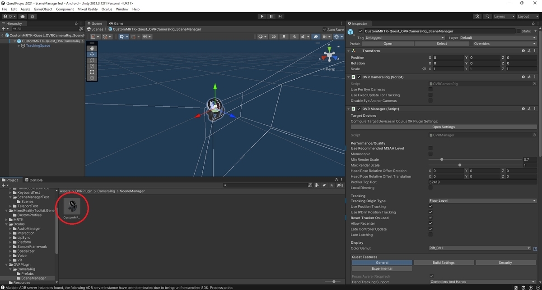Switch to the Console tab

pos(33,180)
